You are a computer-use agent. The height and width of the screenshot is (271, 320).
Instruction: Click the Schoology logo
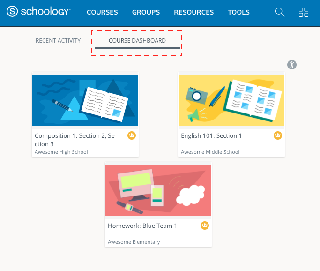click(x=38, y=11)
